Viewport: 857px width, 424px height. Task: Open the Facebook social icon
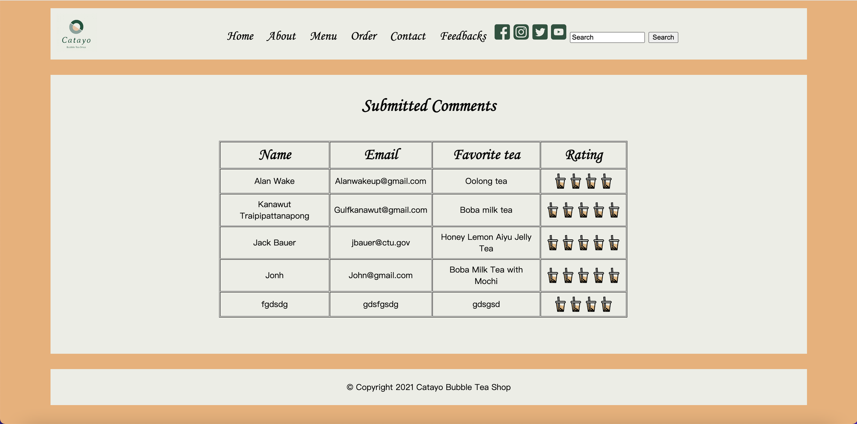pos(502,32)
